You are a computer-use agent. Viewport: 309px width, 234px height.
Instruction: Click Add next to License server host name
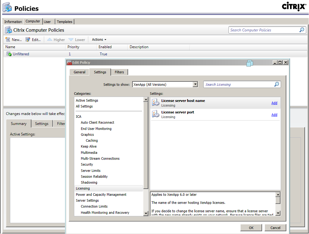(274, 103)
